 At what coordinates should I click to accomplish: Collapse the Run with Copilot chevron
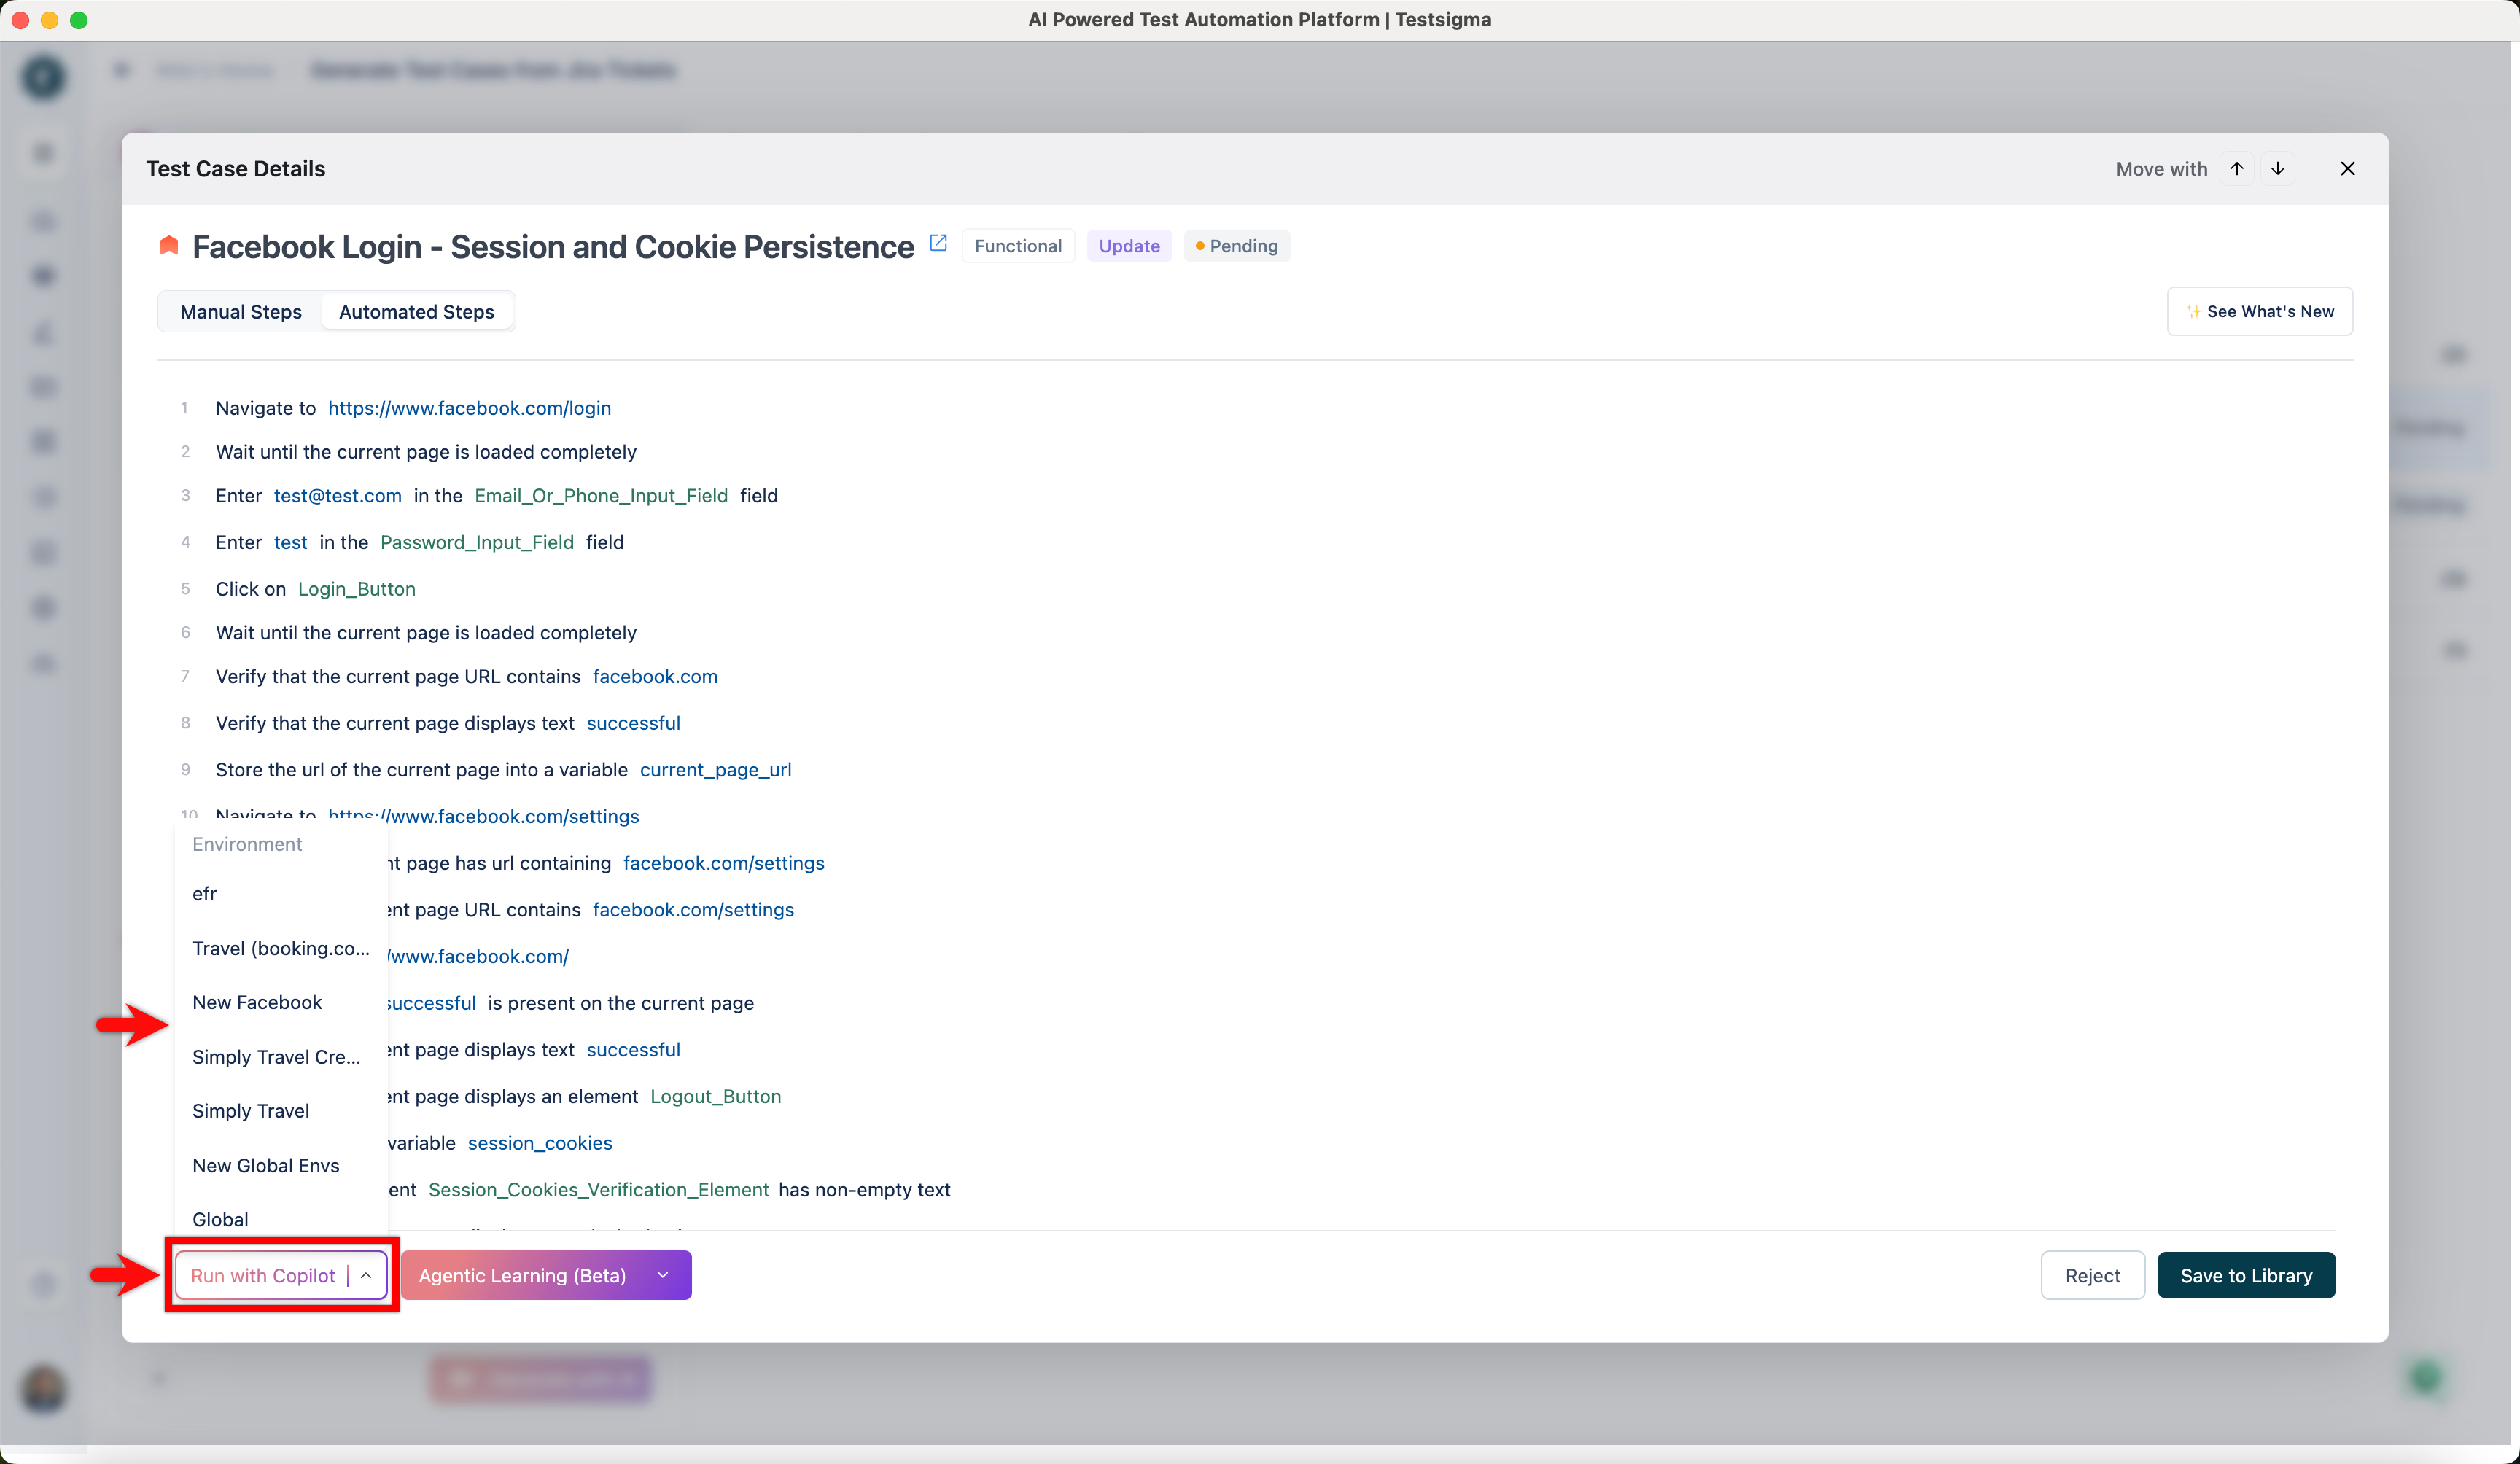tap(367, 1275)
